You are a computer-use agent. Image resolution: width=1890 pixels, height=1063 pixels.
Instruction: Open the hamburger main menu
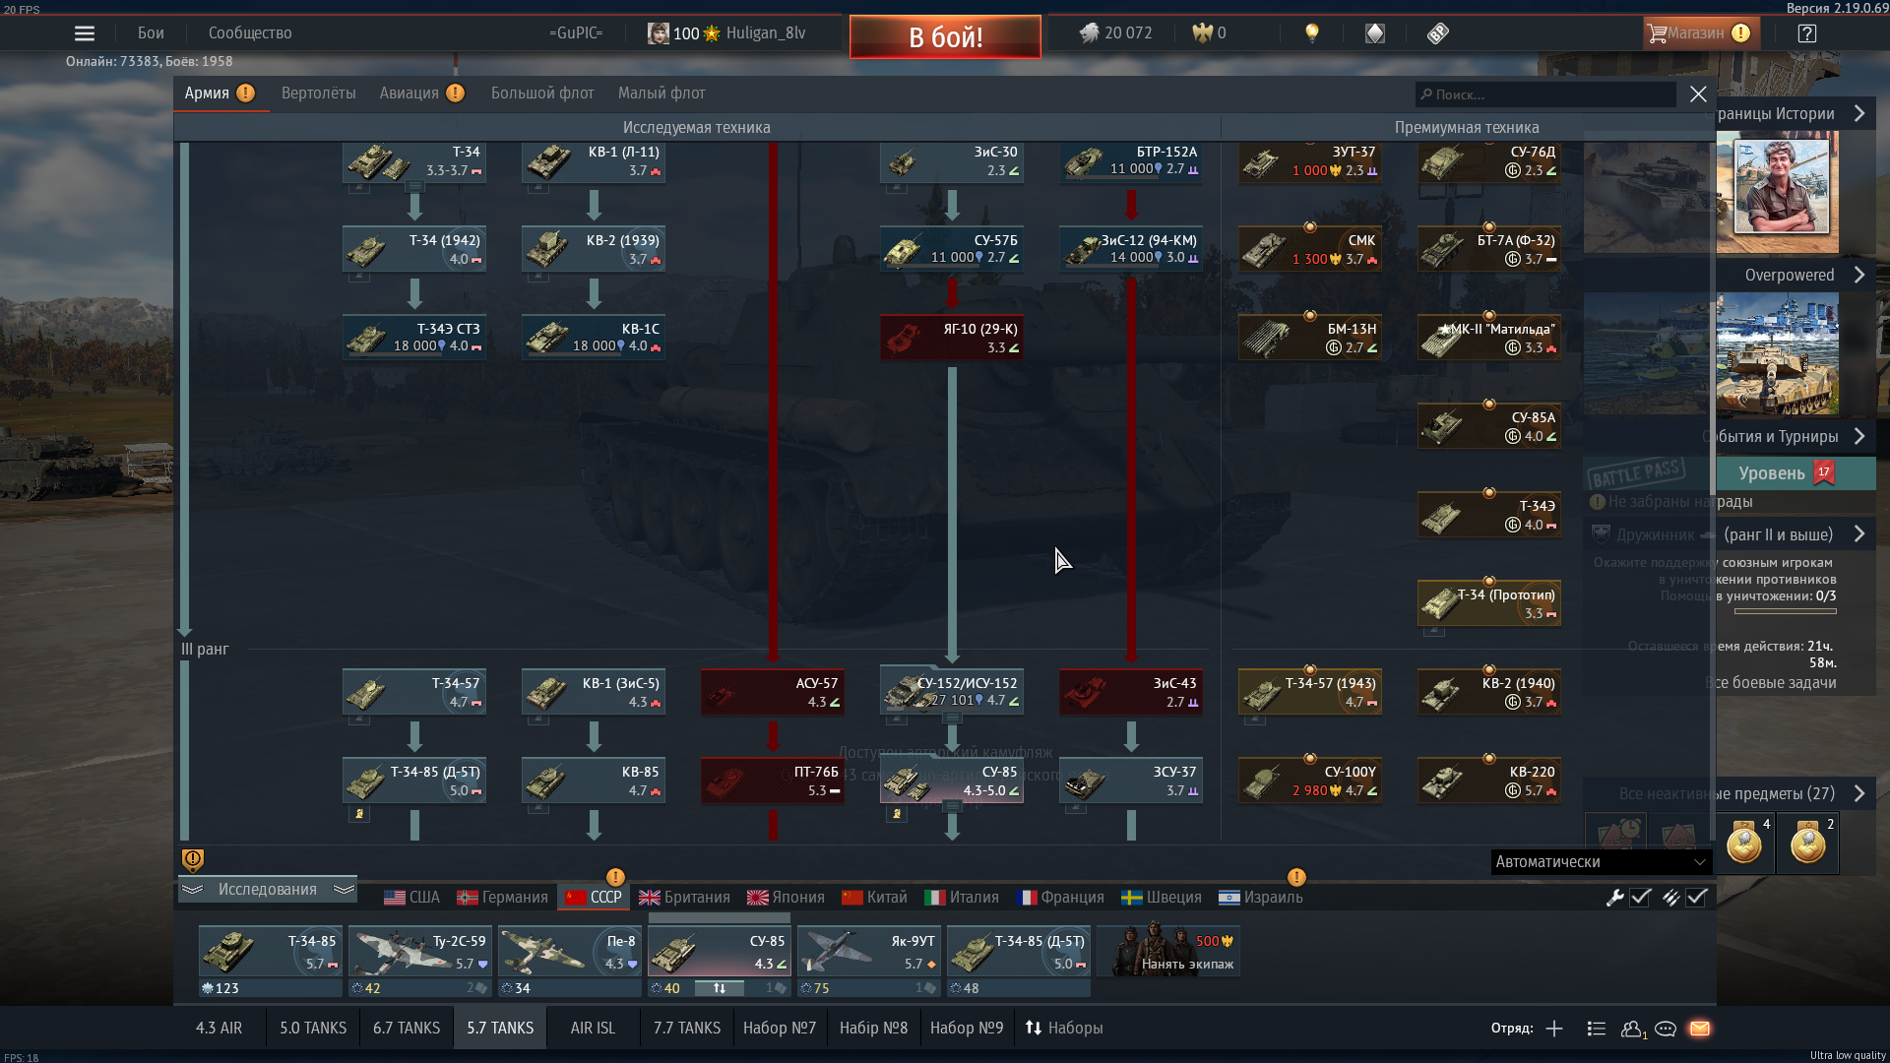pyautogui.click(x=85, y=33)
